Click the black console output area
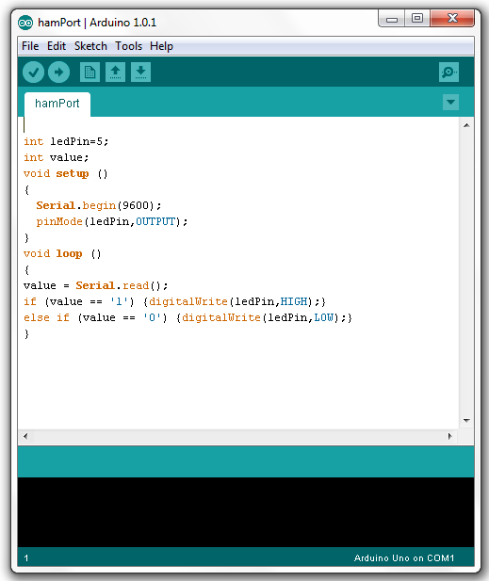The height and width of the screenshot is (581, 489). click(246, 512)
